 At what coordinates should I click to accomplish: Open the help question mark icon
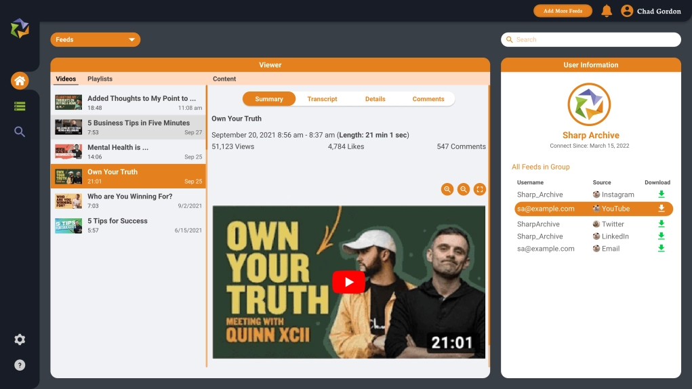(x=20, y=365)
